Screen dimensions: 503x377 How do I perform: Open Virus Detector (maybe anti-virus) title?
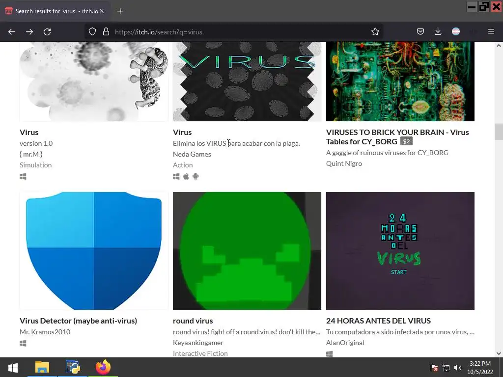(x=78, y=321)
